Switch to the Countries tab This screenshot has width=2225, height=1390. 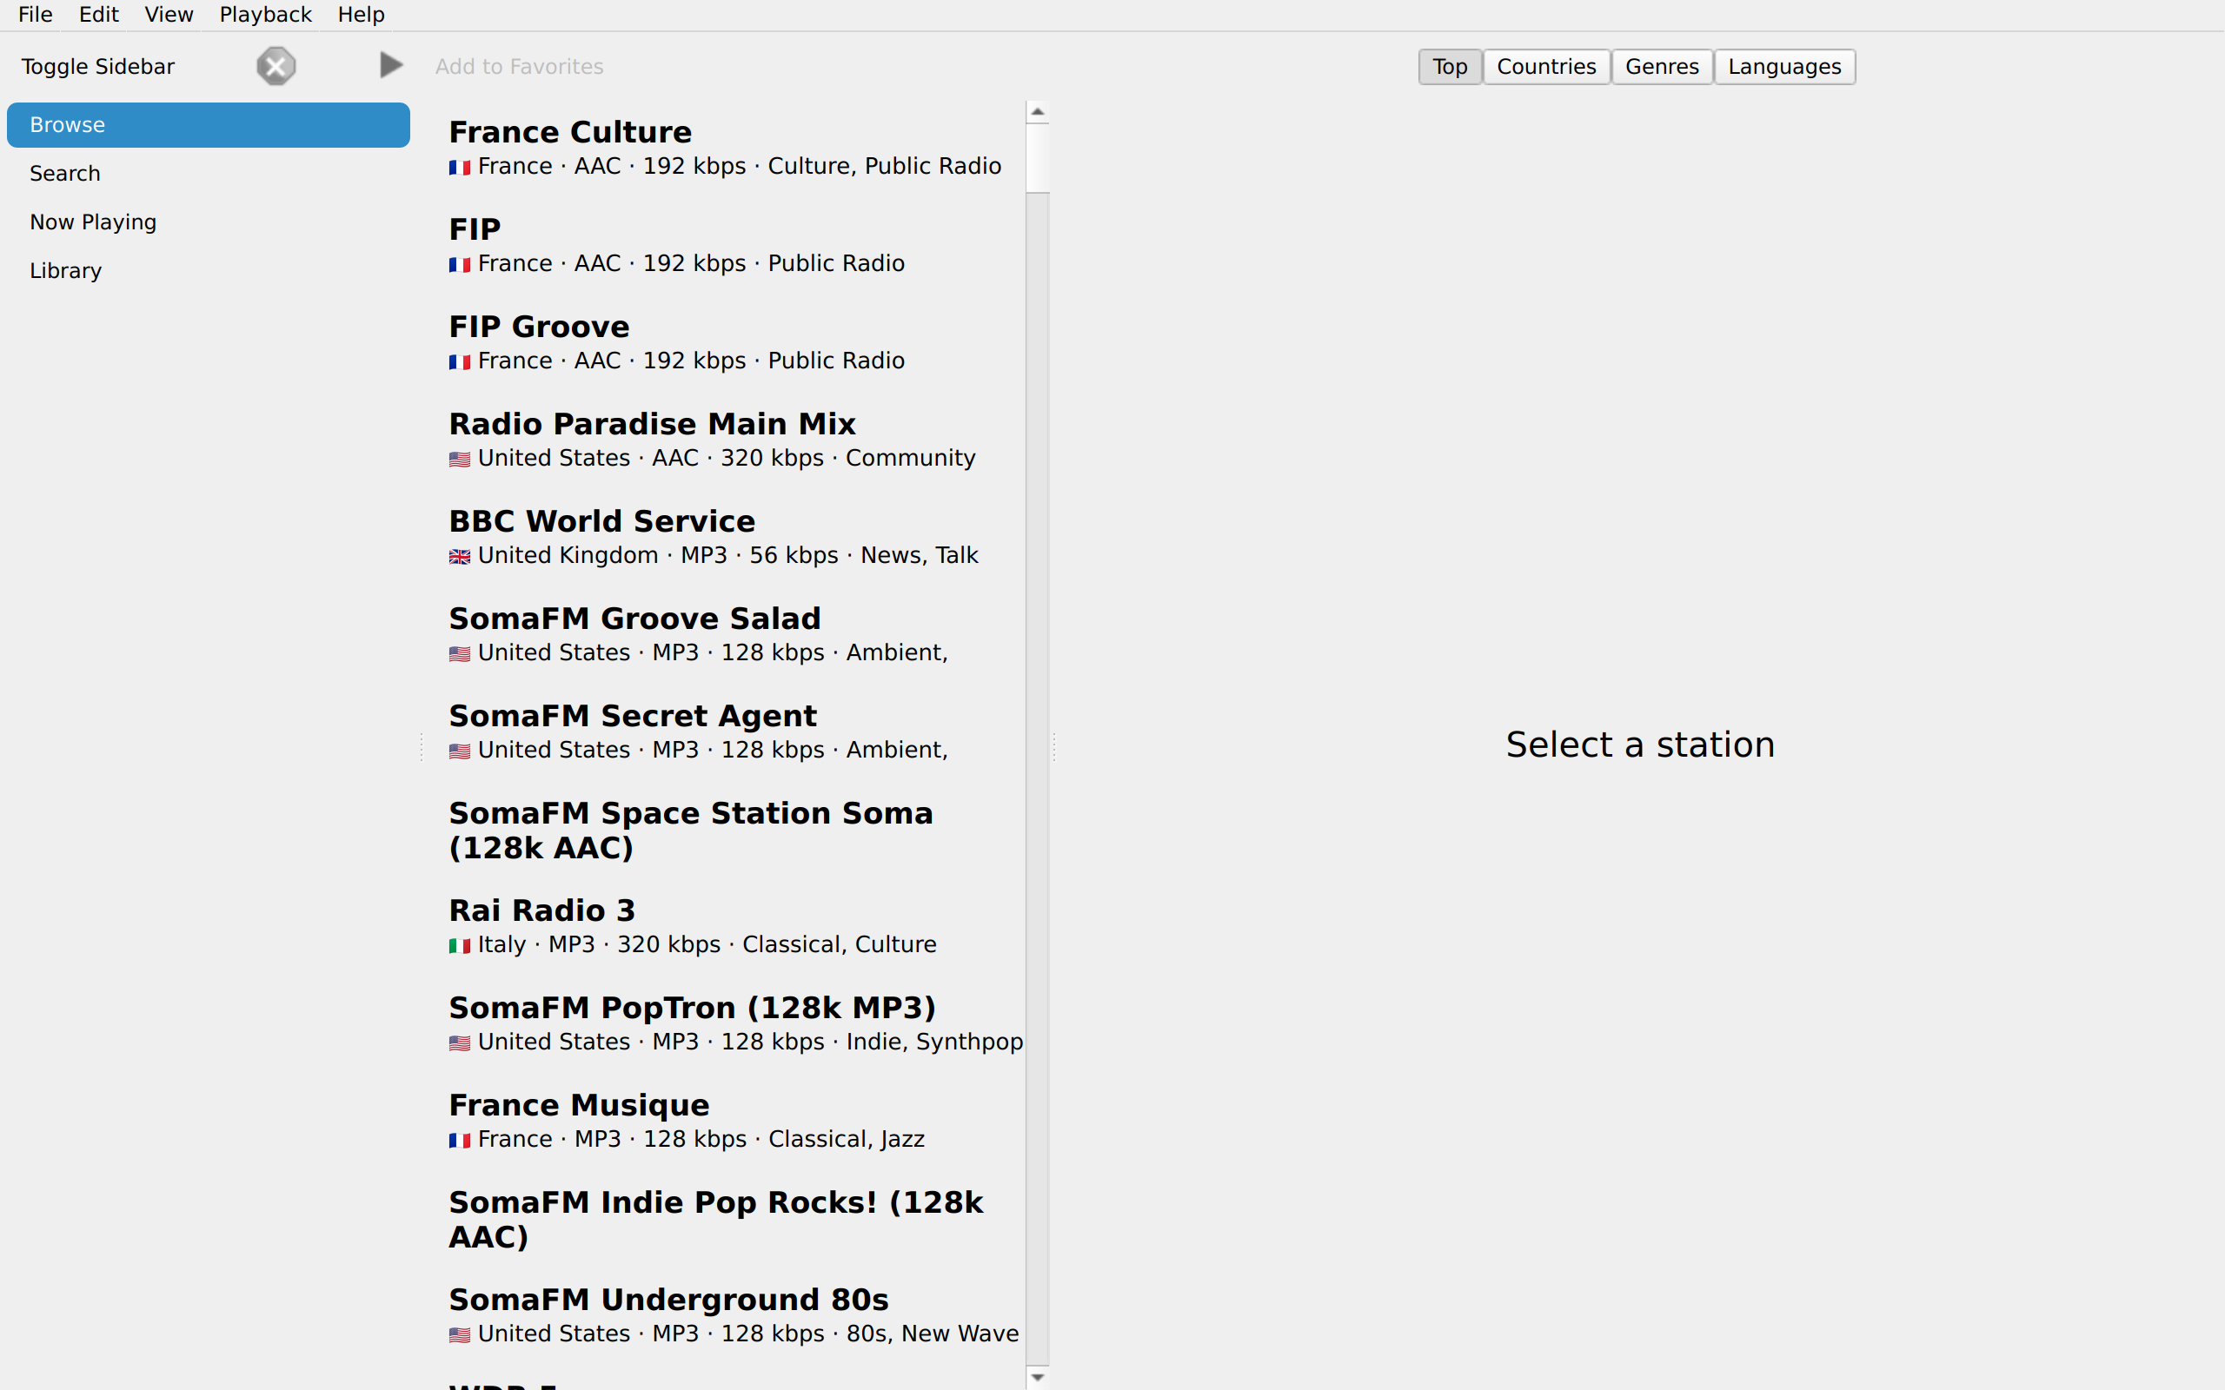pos(1546,66)
